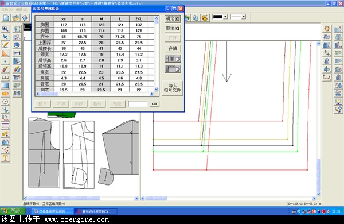The height and width of the screenshot is (224, 344).
Task: Open the line color dropdown
Action: pos(225,17)
